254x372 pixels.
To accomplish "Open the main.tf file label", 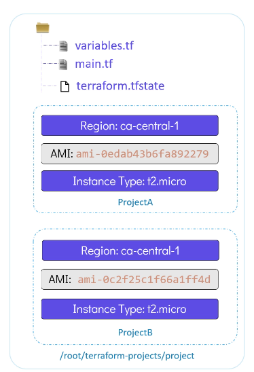I will (94, 64).
